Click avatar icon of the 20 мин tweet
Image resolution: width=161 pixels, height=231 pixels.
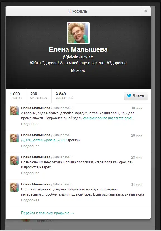click(14, 138)
